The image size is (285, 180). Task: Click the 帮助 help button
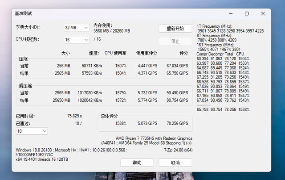137,163
